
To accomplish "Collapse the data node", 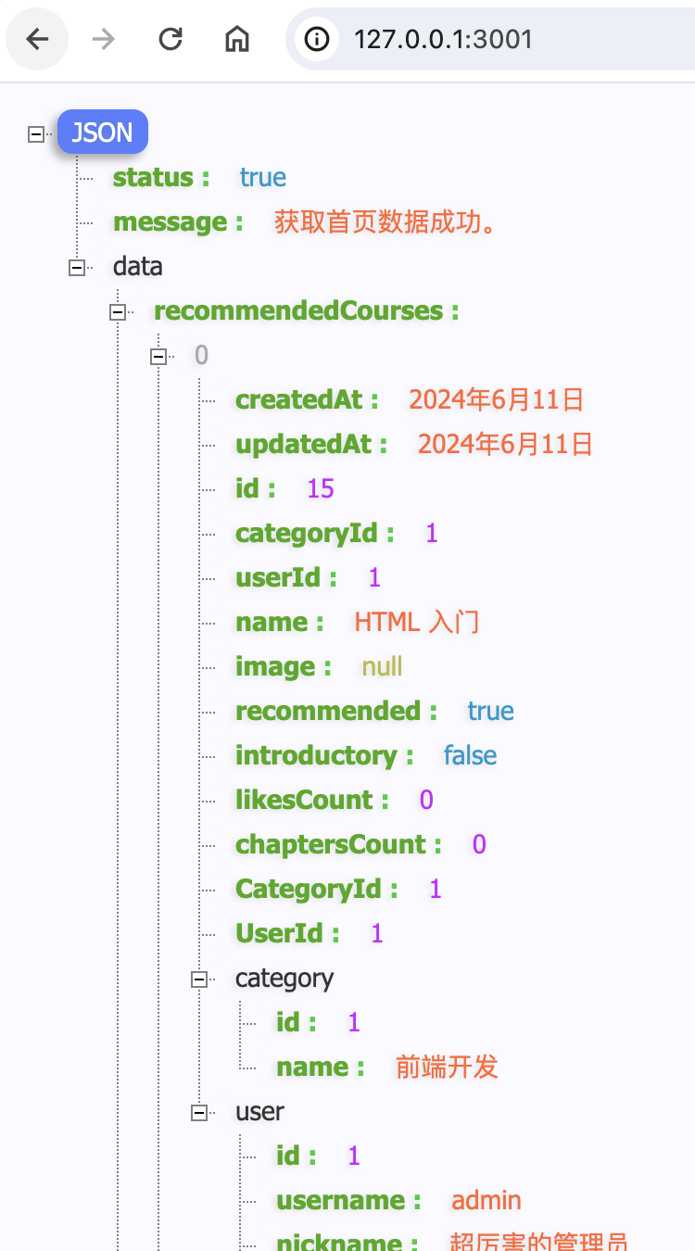I will [77, 267].
